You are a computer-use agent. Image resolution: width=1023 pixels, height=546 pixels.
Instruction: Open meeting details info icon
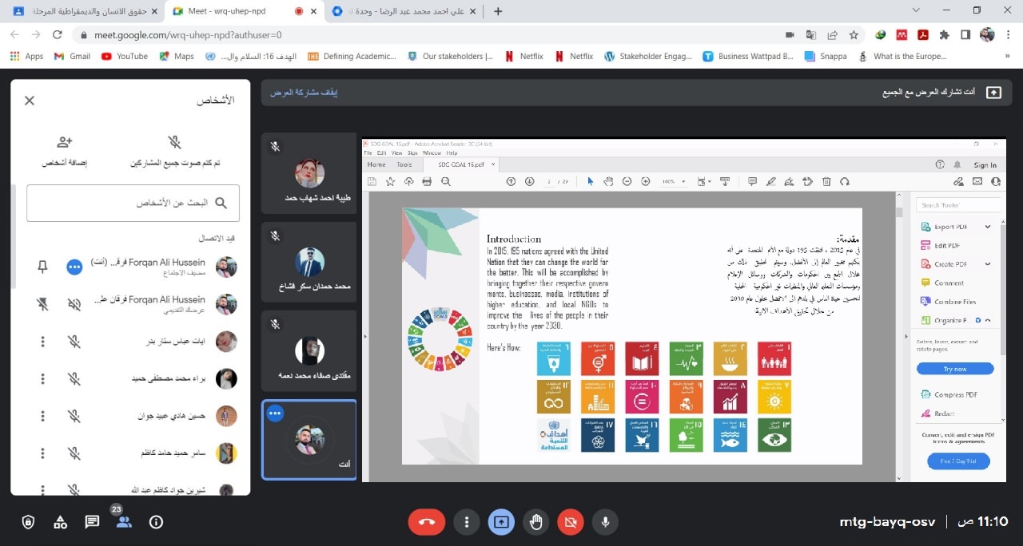156,522
